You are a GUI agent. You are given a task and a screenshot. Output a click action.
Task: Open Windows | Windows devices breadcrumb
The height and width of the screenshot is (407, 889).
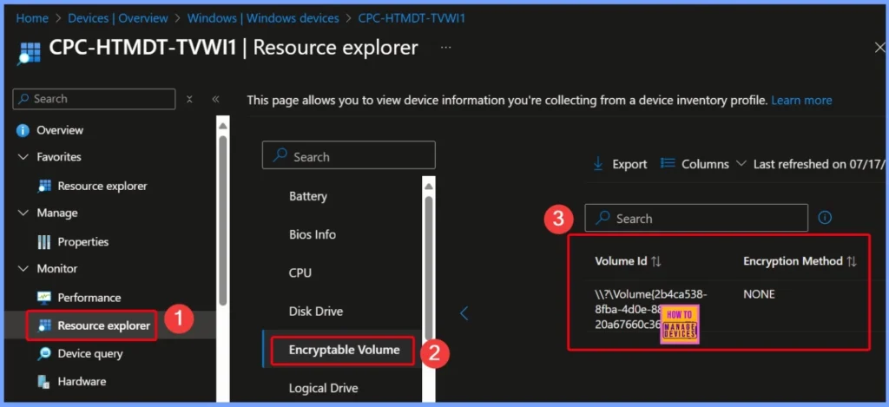tap(263, 18)
